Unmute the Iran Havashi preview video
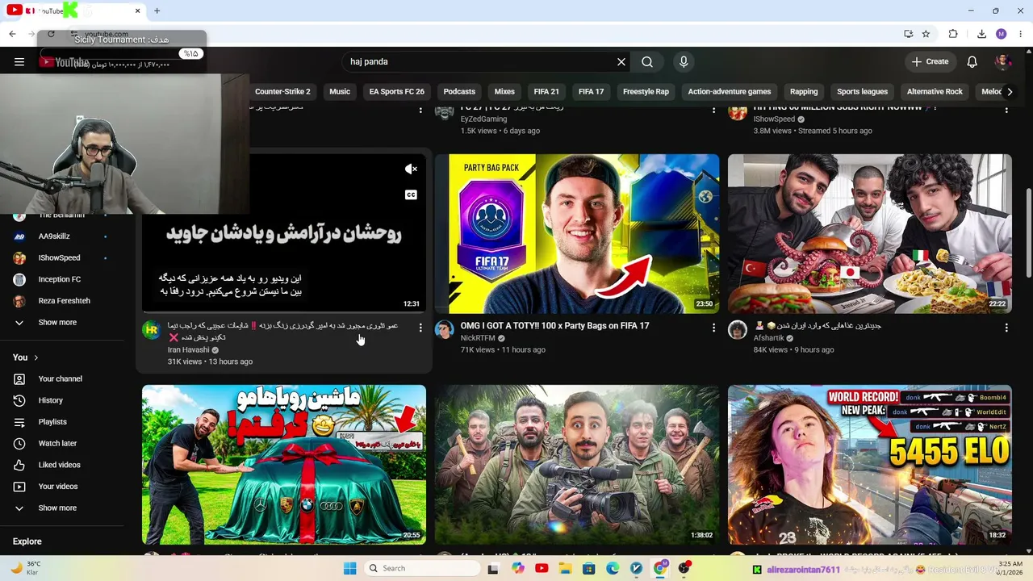The height and width of the screenshot is (581, 1033). click(x=411, y=169)
